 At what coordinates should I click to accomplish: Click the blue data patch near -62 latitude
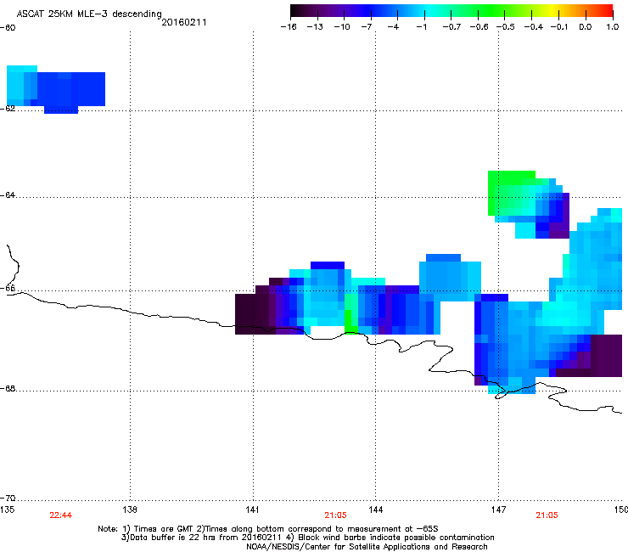tap(56, 89)
